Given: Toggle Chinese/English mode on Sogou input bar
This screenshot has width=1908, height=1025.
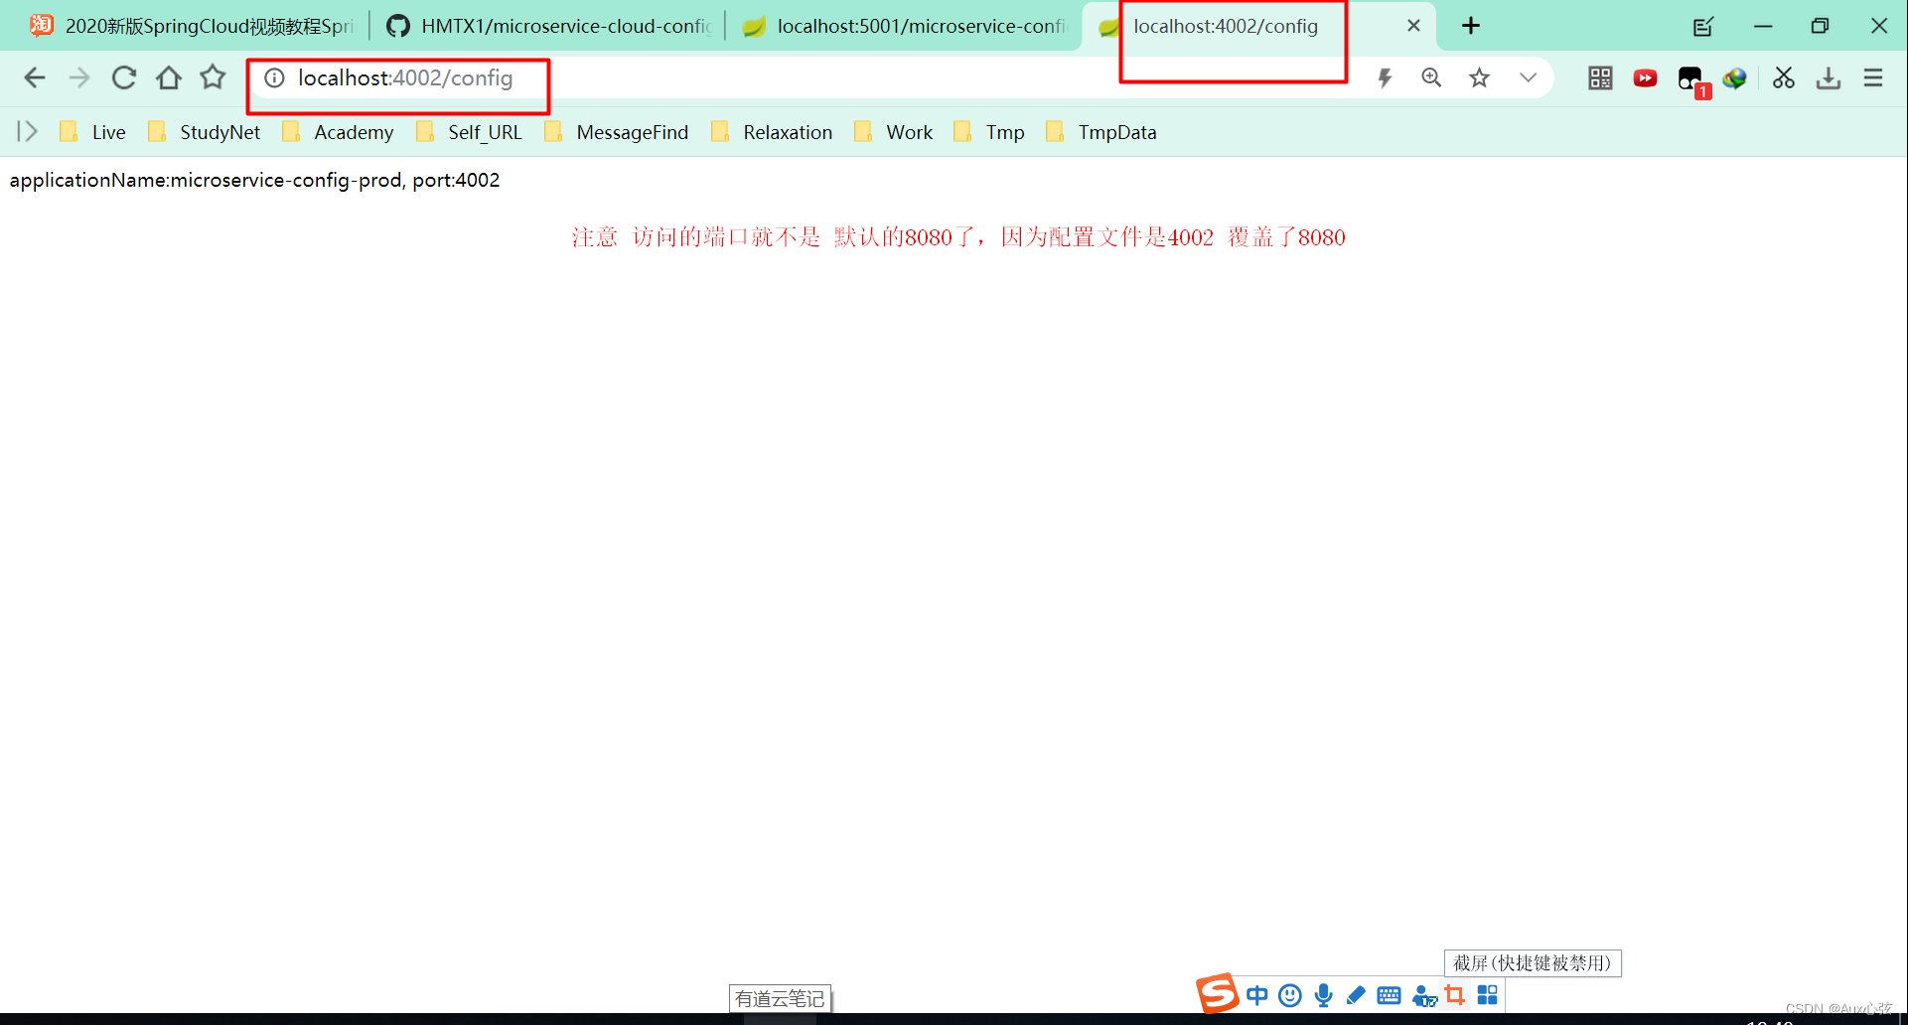Looking at the screenshot, I should pyautogui.click(x=1256, y=994).
